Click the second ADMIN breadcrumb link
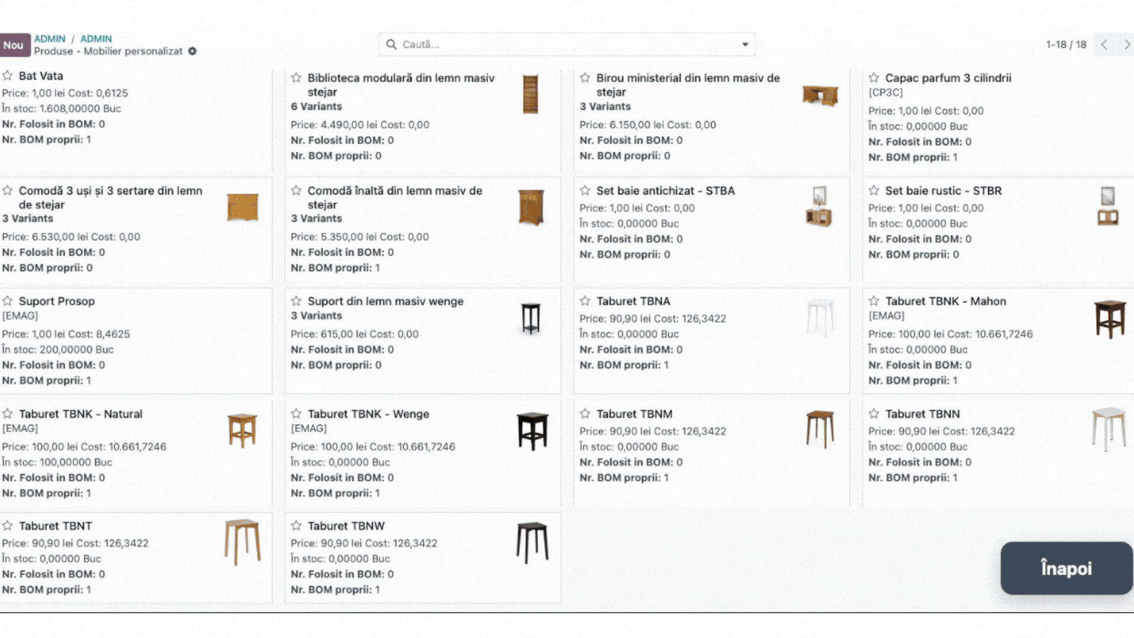This screenshot has height=638, width=1134. 96,39
